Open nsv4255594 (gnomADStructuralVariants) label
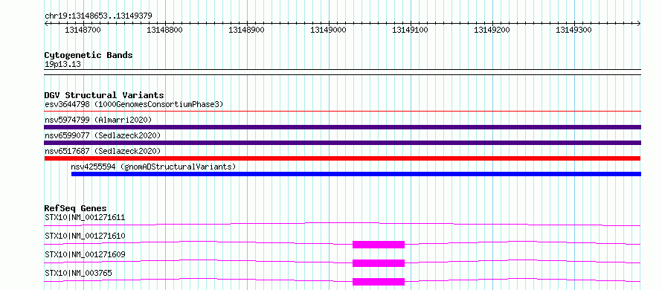Viewport: 662px width, 290px height. (153, 167)
